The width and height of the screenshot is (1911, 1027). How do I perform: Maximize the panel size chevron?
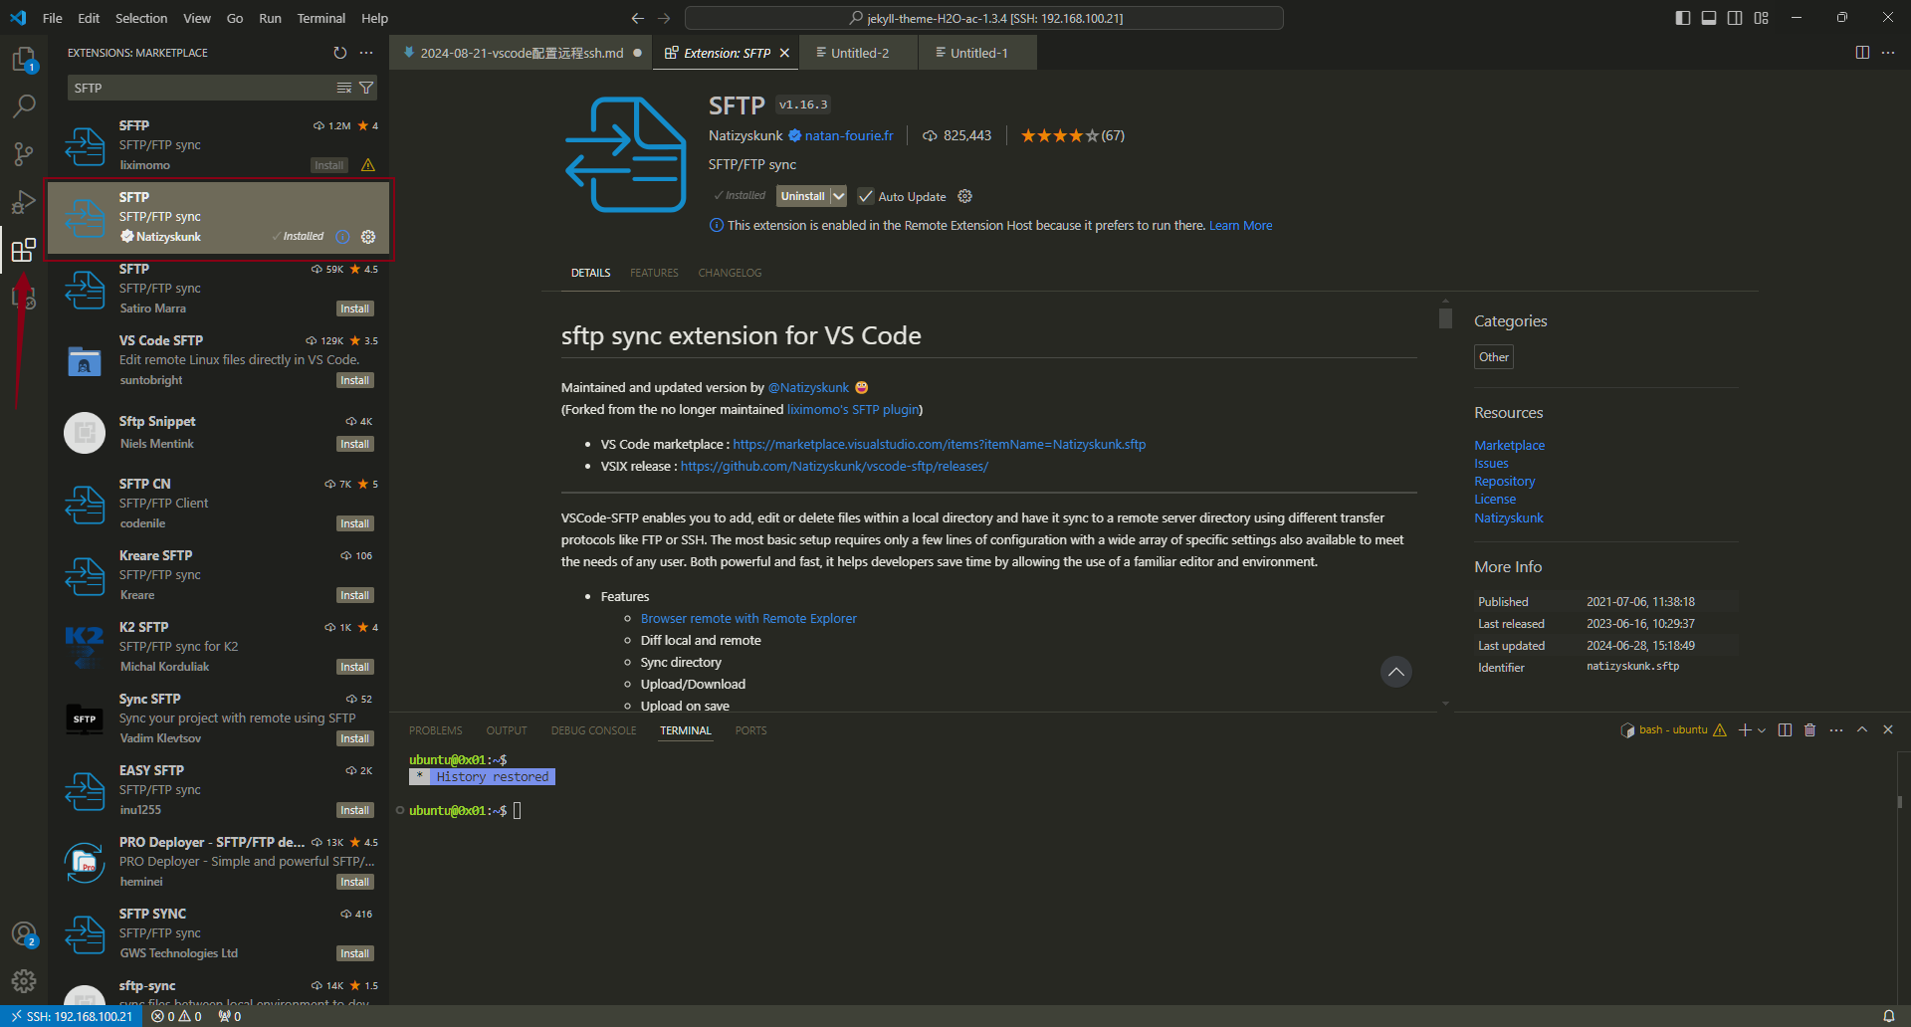click(1862, 730)
